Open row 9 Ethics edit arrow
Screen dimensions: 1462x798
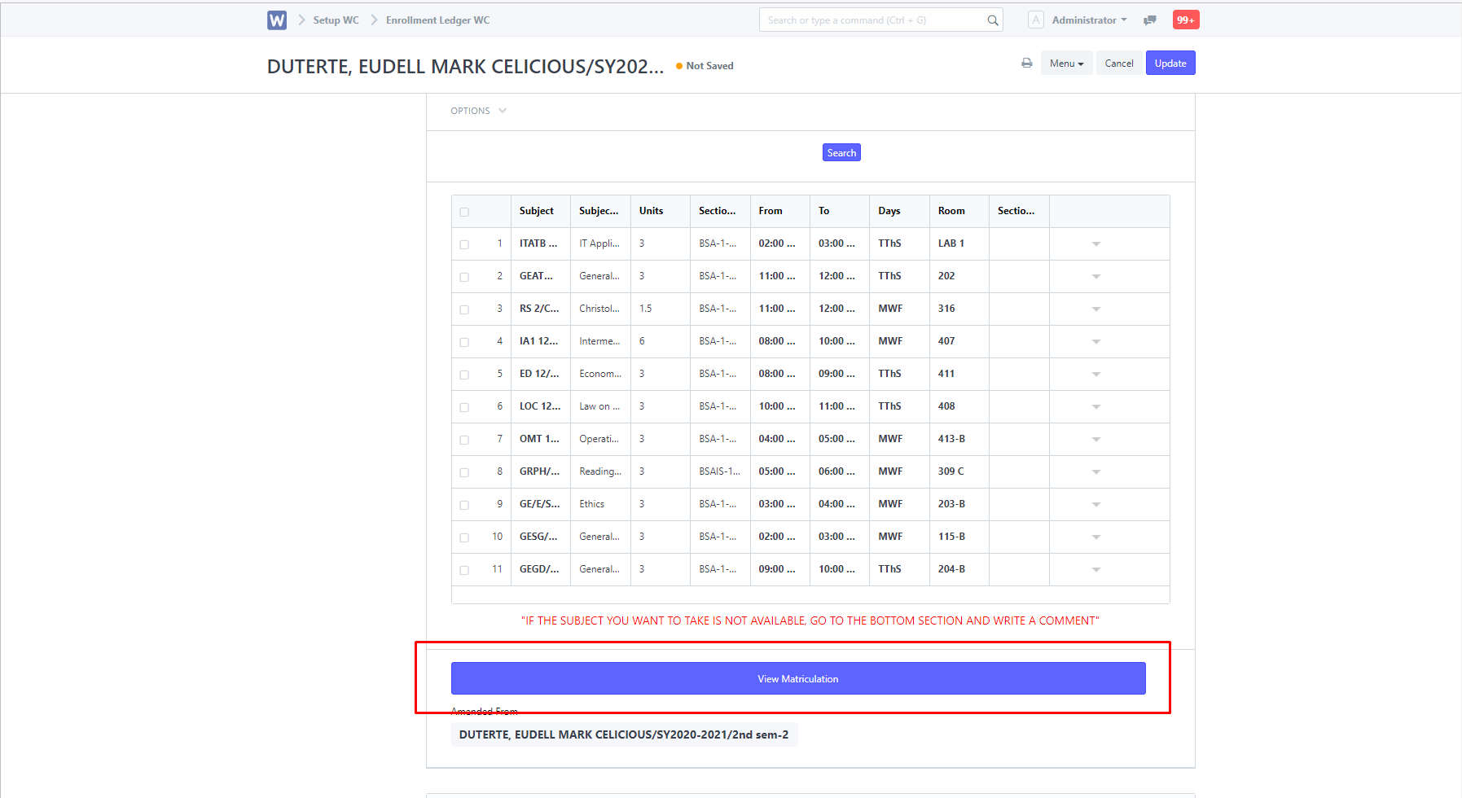1096,505
